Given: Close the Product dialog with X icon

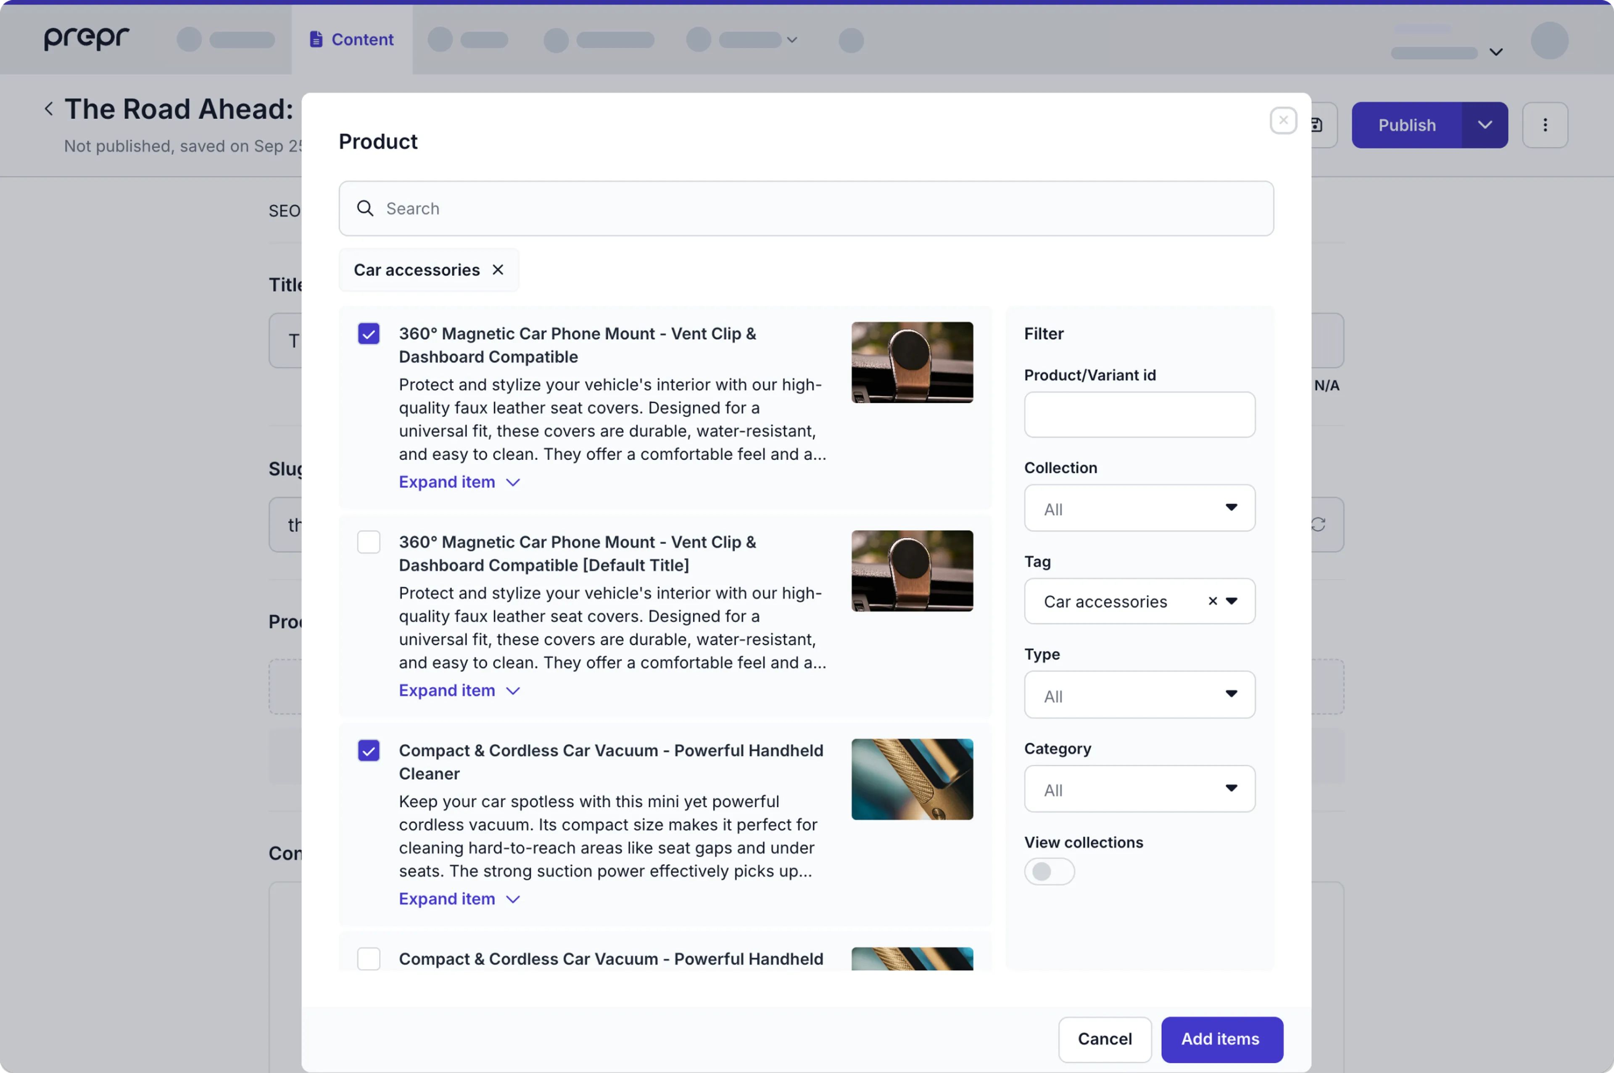Looking at the screenshot, I should tap(1283, 121).
